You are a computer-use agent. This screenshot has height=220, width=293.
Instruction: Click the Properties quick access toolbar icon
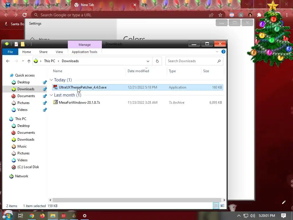(x=16, y=44)
